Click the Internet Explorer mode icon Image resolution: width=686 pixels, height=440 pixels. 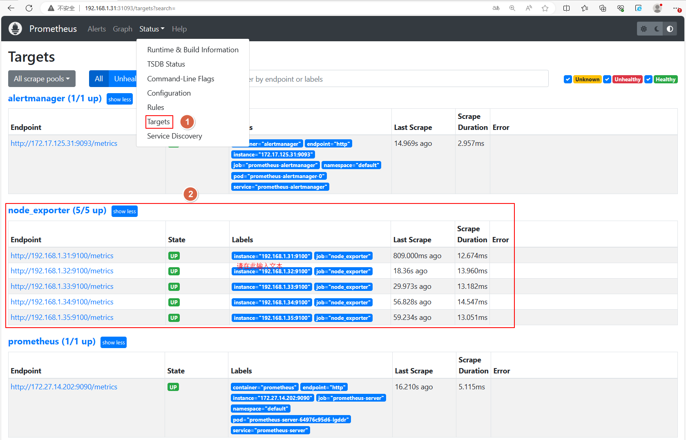tap(639, 8)
